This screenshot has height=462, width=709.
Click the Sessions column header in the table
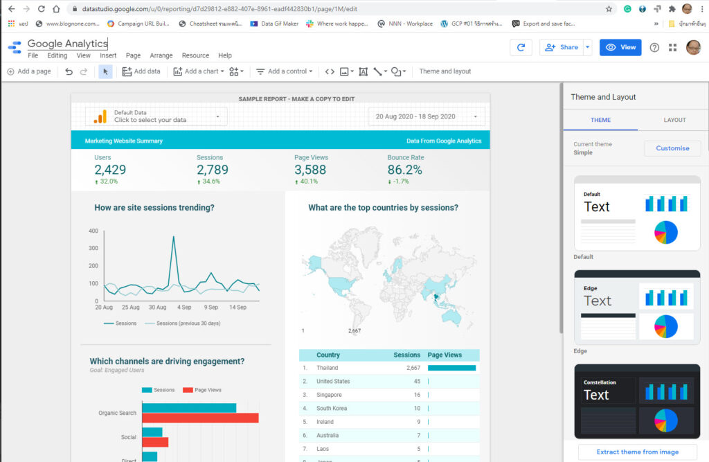[406, 355]
